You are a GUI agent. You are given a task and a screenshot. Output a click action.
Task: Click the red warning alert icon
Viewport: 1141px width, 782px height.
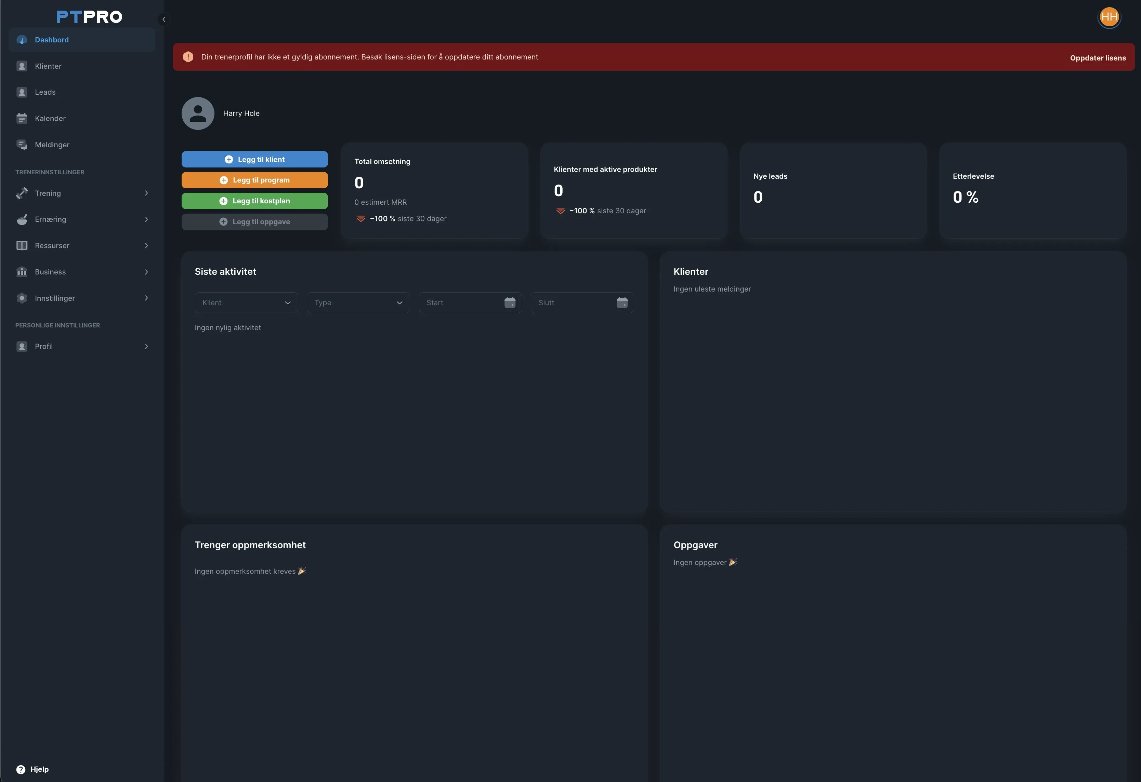(188, 57)
